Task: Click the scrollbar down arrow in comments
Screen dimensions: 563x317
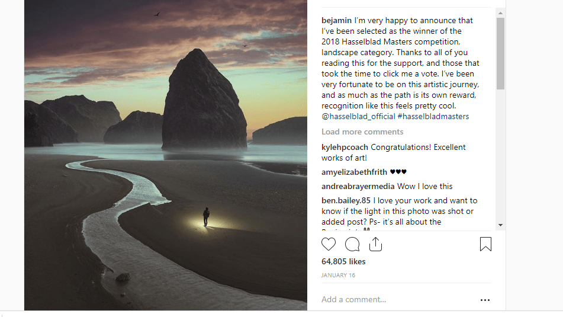Action: click(500, 225)
